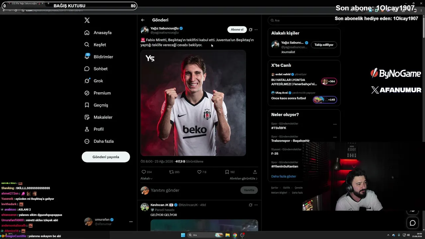This screenshot has height=239, width=425.
Task: Open the floating chat bubble button
Action: (x=413, y=223)
